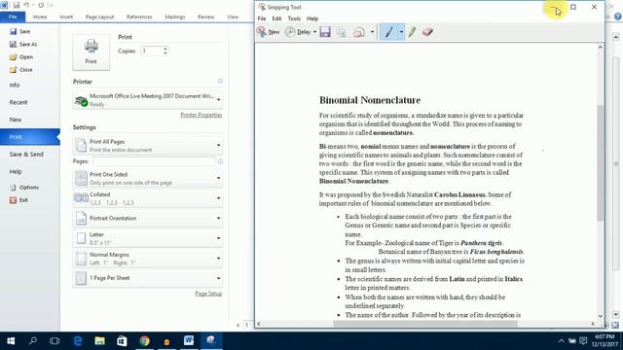This screenshot has height=350, width=623.
Task: Click Save in the Word backstage menu
Action: pyautogui.click(x=19, y=31)
